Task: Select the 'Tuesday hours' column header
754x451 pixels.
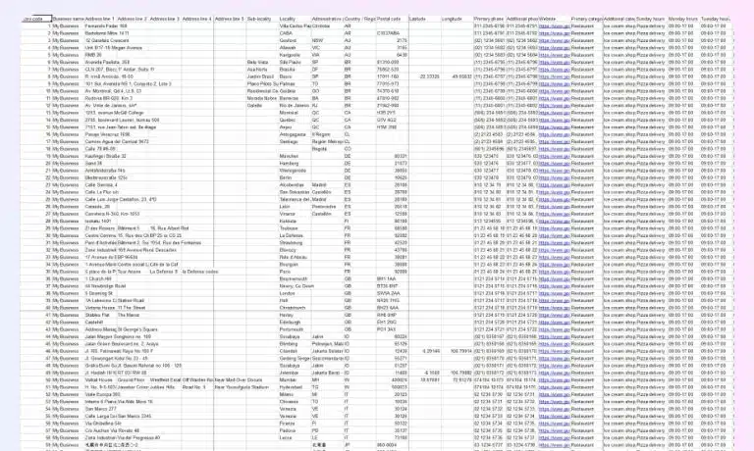Action: click(716, 19)
